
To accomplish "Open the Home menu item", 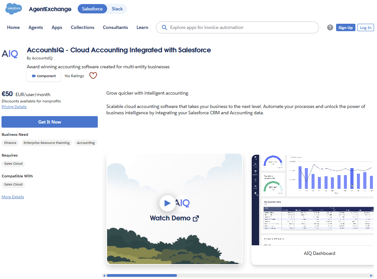I will tap(13, 27).
